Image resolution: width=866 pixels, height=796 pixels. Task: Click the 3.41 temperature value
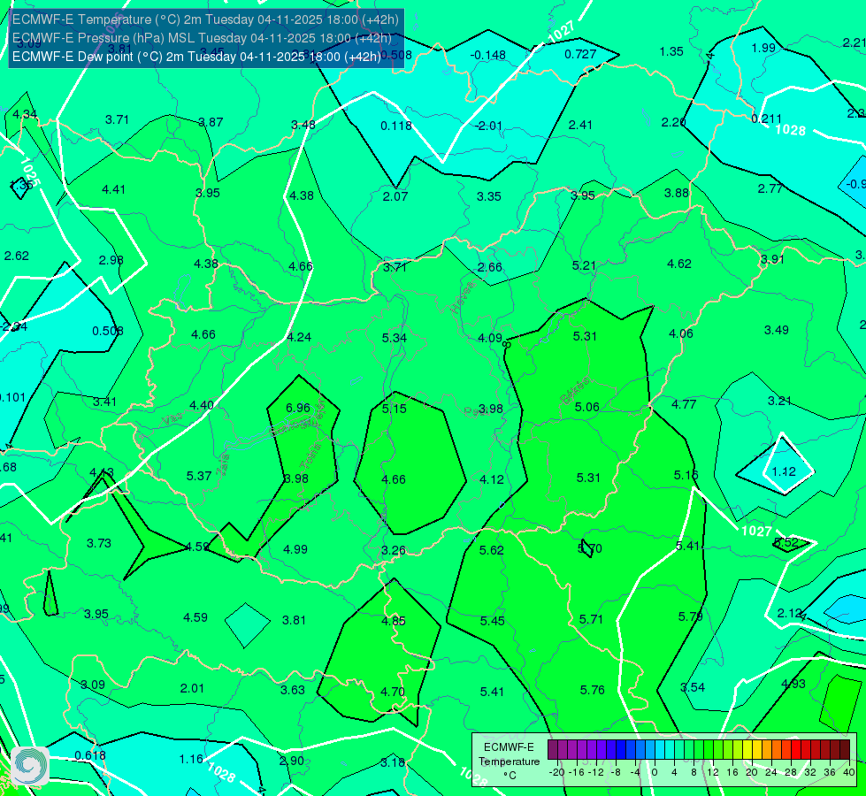[x=104, y=402]
